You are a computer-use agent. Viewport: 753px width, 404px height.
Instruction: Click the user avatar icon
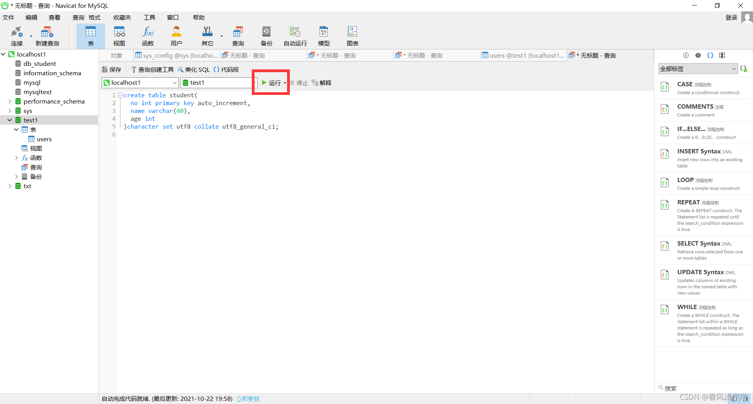(x=747, y=18)
